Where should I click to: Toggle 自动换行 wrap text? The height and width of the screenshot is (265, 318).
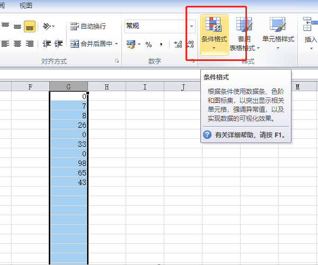click(88, 26)
